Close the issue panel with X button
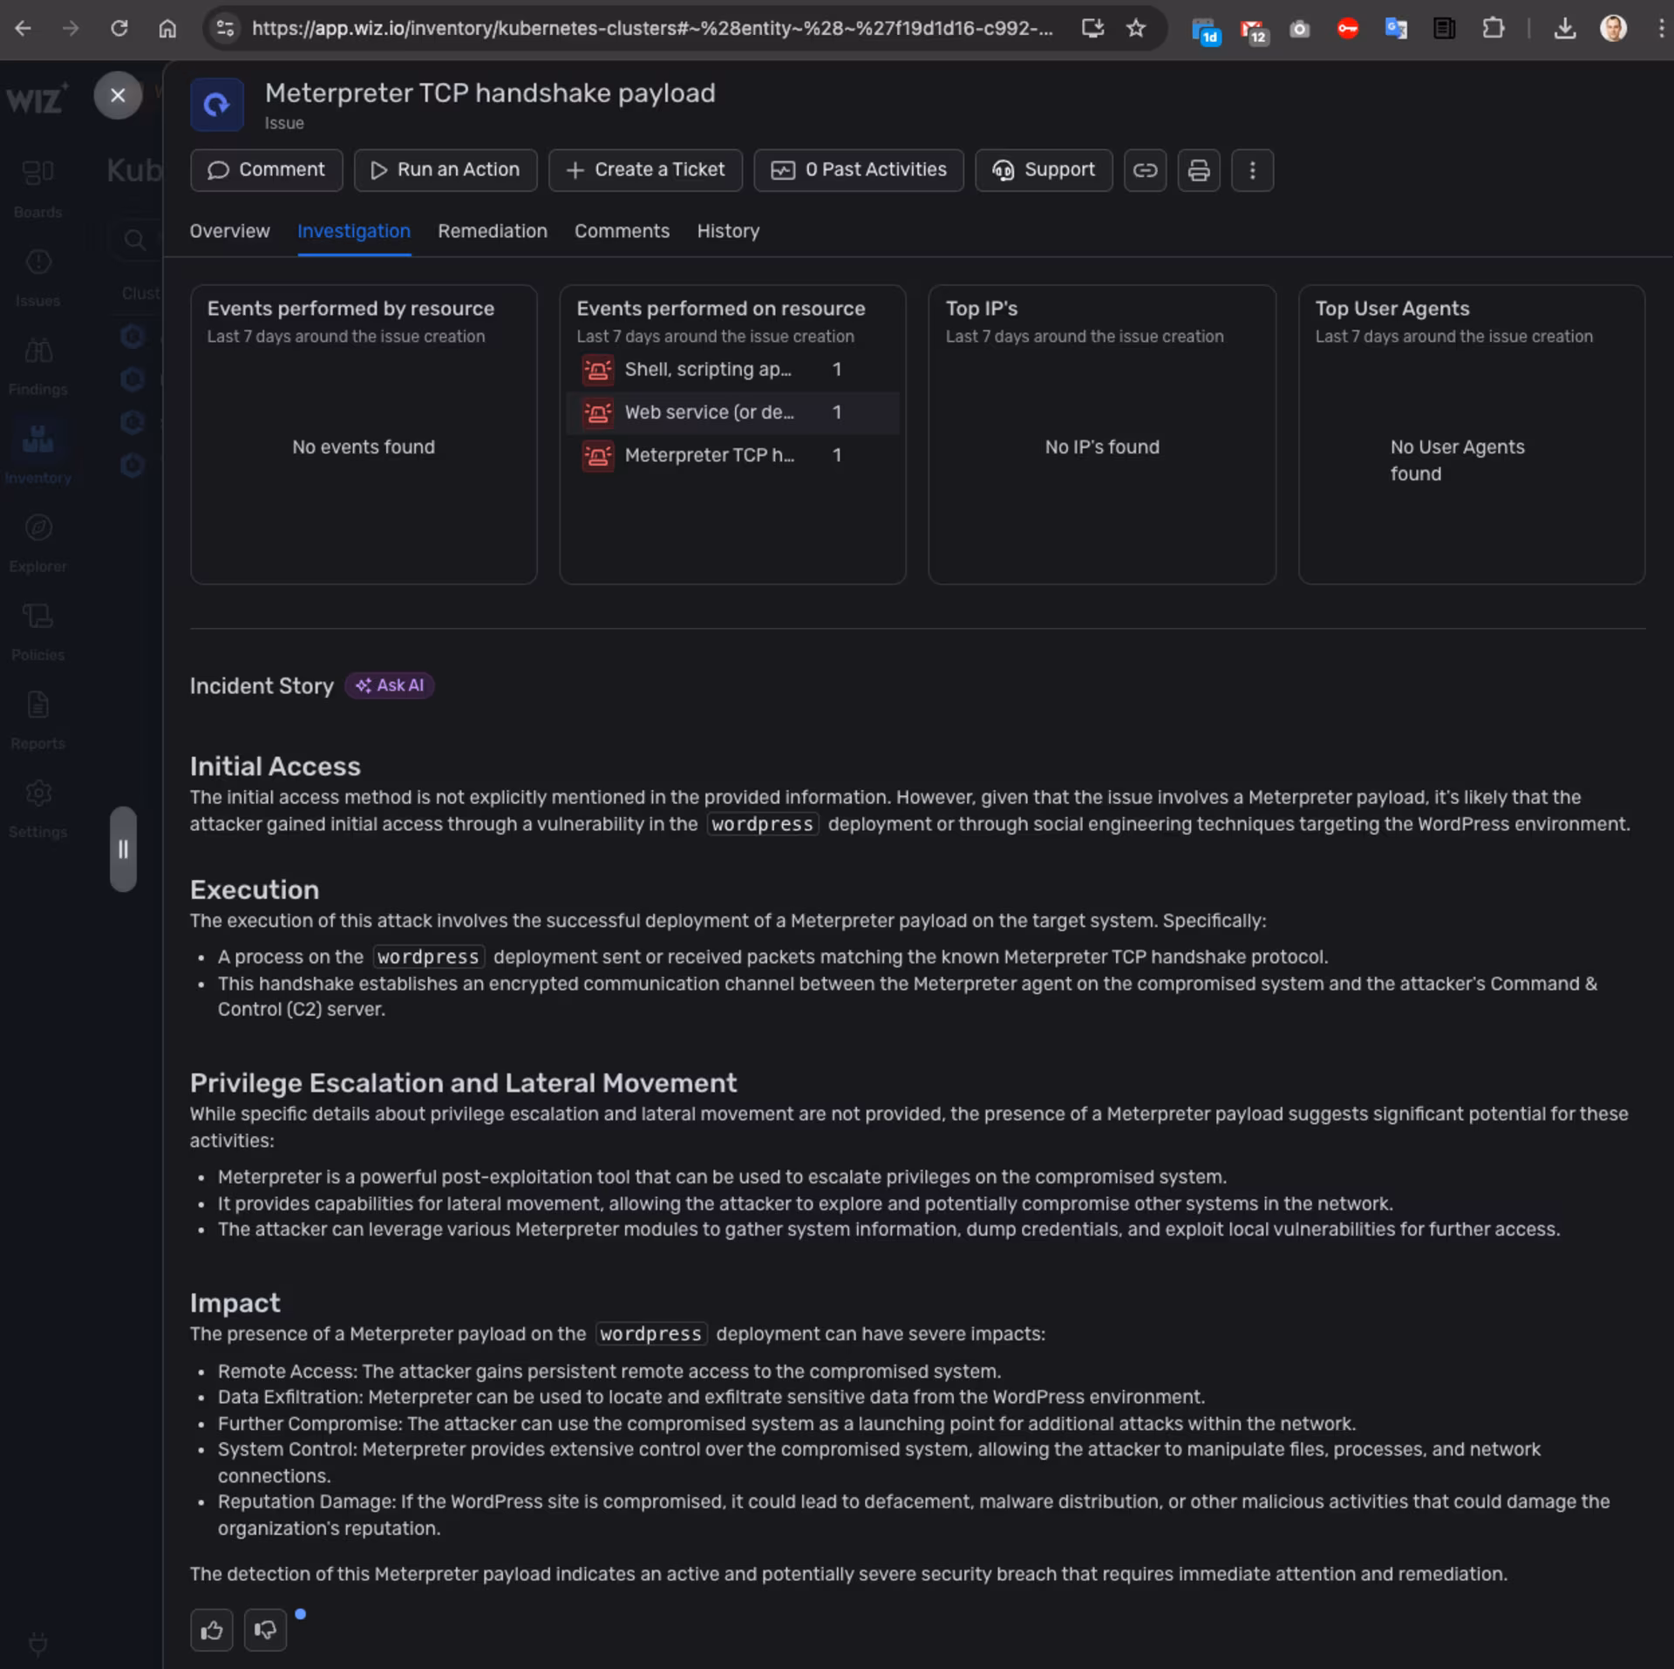The width and height of the screenshot is (1674, 1669). 118,95
